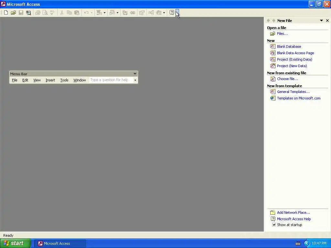This screenshot has width=331, height=248.
Task: Click the Choose file... link
Action: coord(287,79)
